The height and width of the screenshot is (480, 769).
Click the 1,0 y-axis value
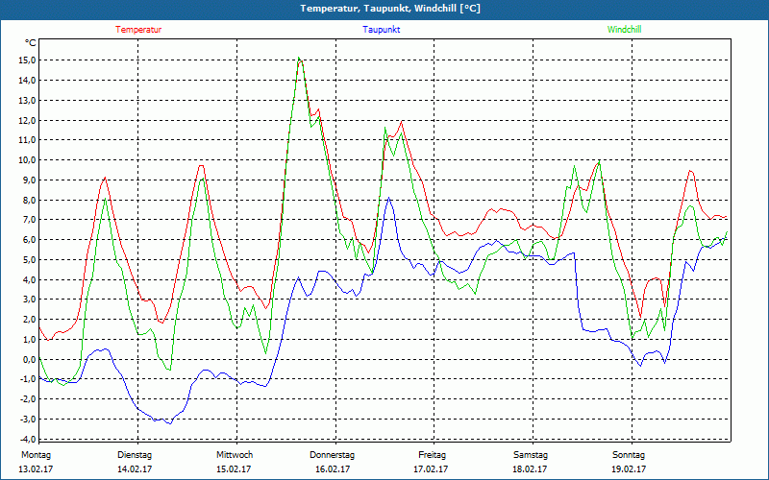tap(30, 340)
